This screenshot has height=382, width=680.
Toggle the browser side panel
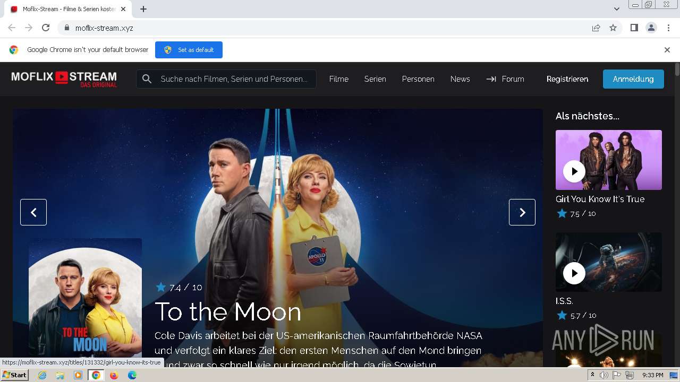tap(634, 28)
